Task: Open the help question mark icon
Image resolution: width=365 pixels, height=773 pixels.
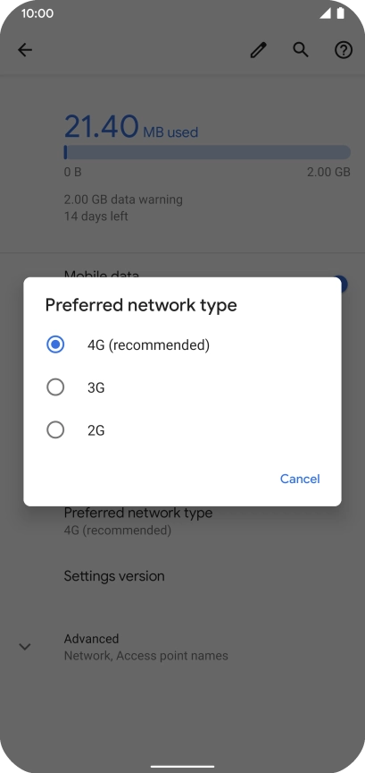Action: [x=344, y=50]
